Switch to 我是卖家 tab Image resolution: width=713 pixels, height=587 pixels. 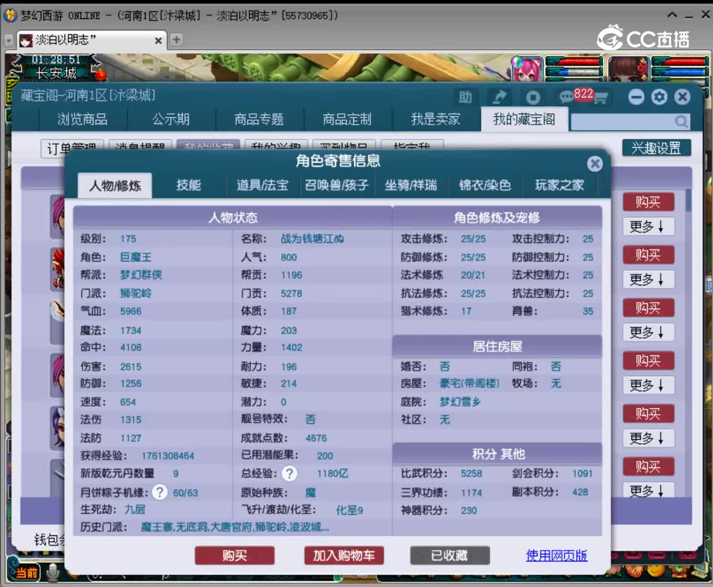click(x=436, y=119)
